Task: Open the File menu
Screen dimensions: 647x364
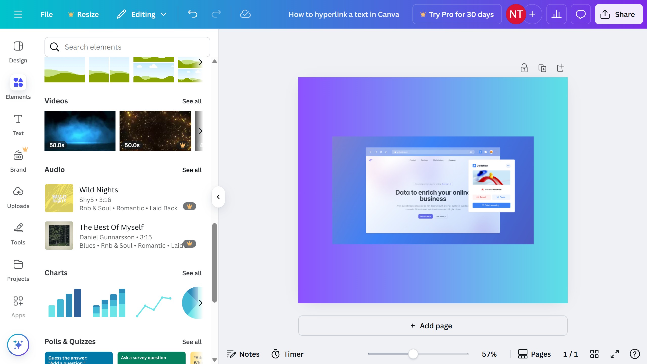Action: (47, 14)
